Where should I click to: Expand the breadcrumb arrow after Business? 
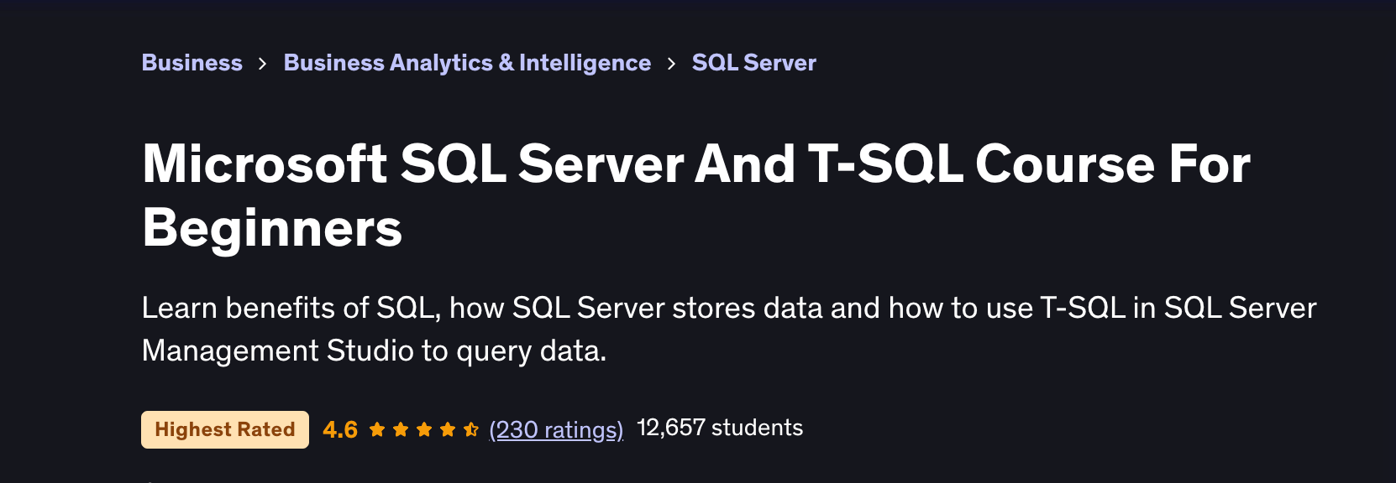263,62
